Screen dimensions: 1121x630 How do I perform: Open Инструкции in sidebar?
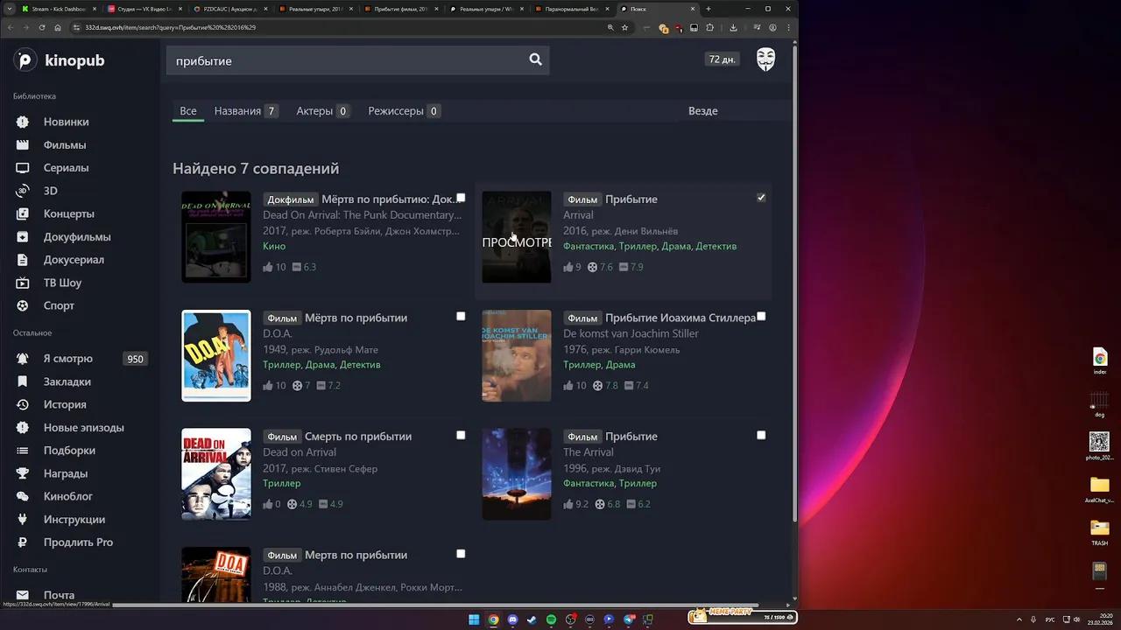coord(74,519)
